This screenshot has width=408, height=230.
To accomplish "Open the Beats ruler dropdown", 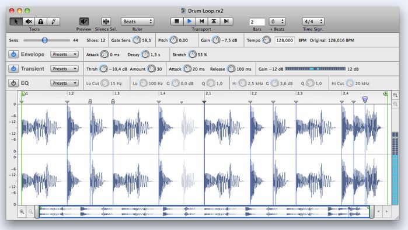I will coord(137,22).
